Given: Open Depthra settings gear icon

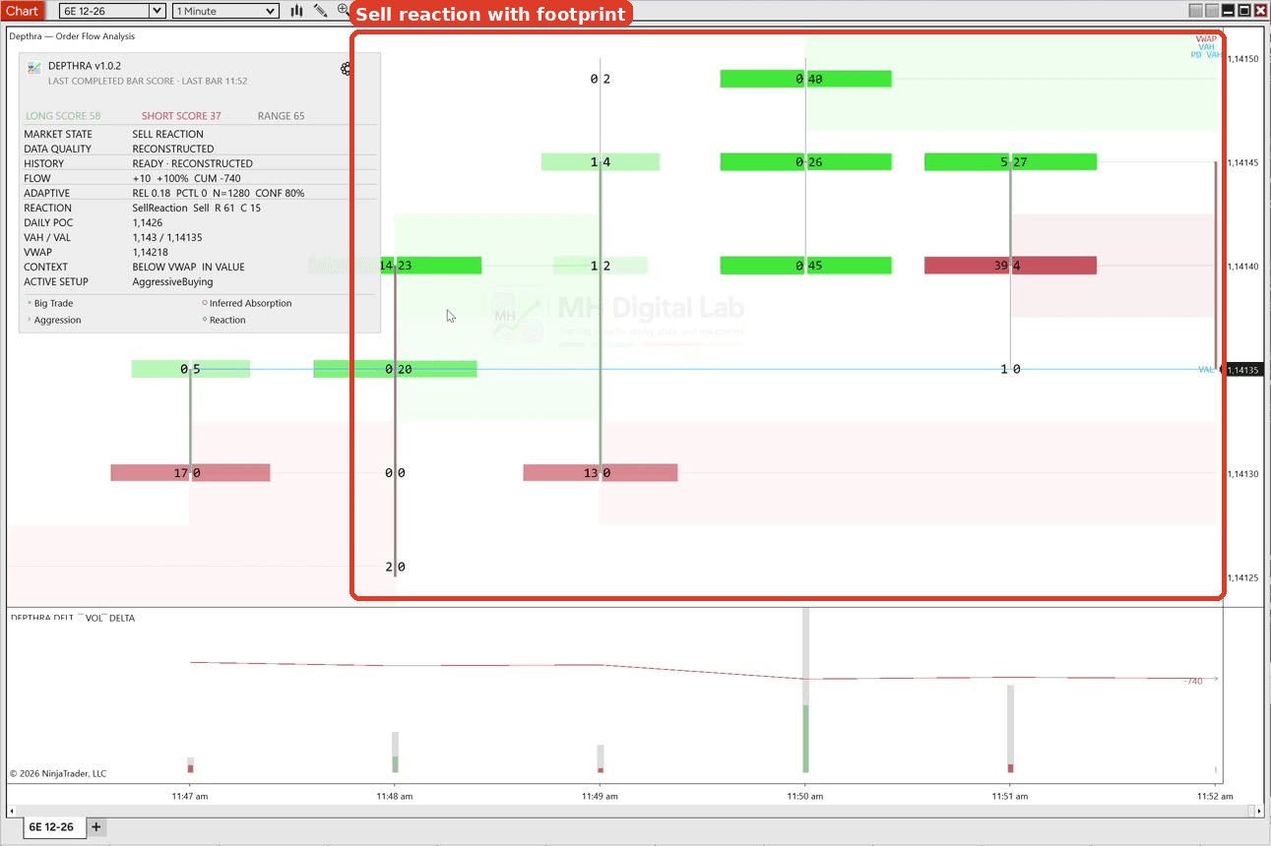Looking at the screenshot, I should tap(346, 69).
